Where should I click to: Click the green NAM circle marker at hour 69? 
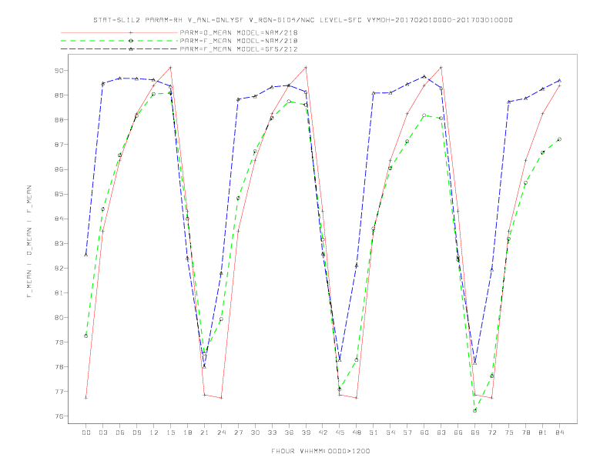tap(475, 411)
